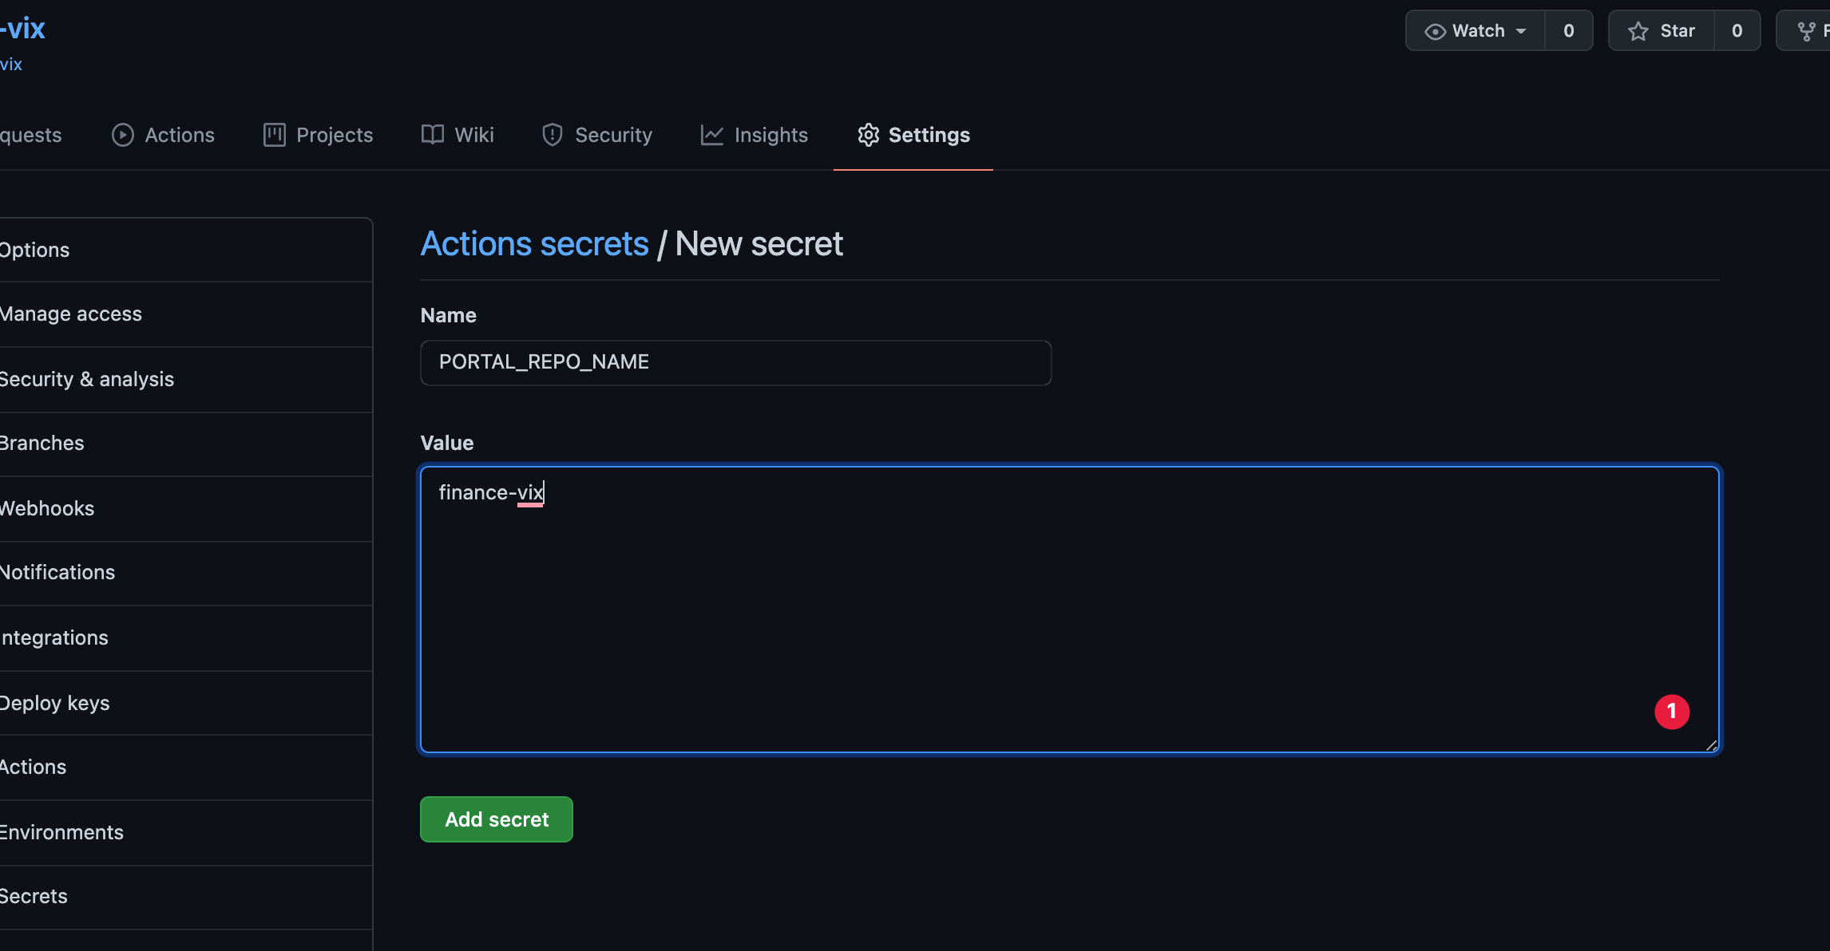The height and width of the screenshot is (951, 1830).
Task: Click the star icon to star repository
Action: click(x=1638, y=31)
